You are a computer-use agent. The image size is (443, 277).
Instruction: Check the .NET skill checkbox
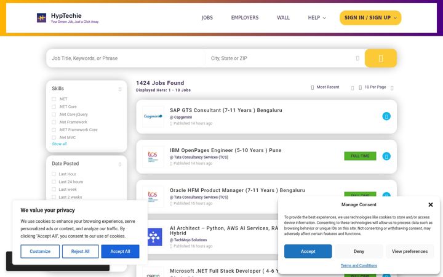pos(54,99)
